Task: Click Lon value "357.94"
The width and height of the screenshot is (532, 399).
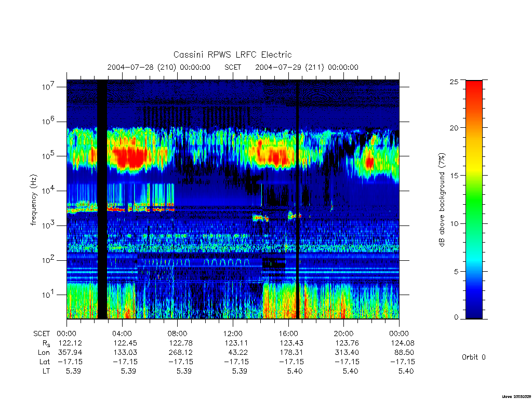Action: tap(70, 352)
